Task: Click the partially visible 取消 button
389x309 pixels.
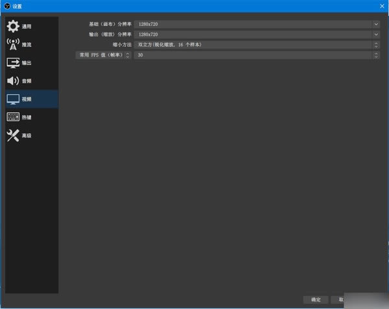Action: (340, 300)
